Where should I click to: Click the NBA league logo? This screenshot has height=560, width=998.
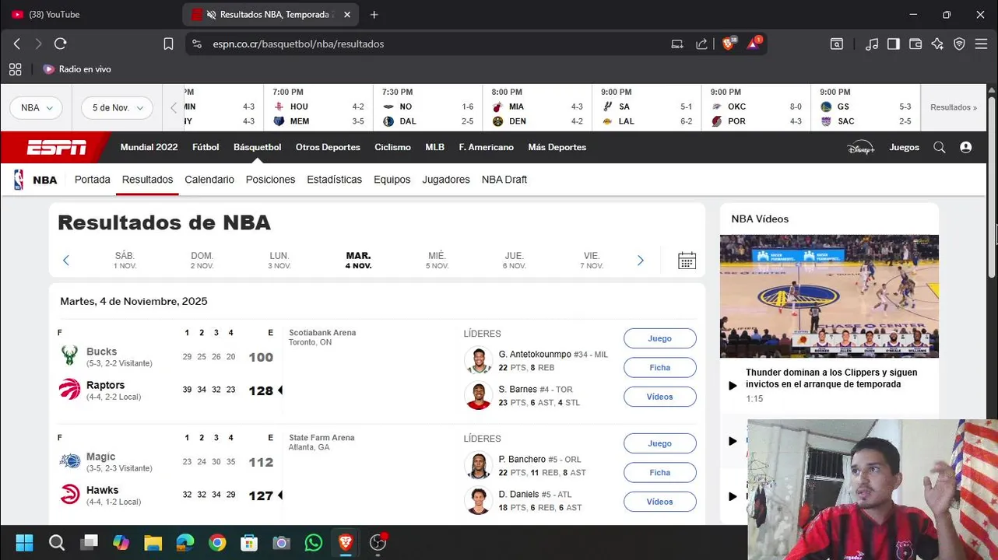point(19,180)
